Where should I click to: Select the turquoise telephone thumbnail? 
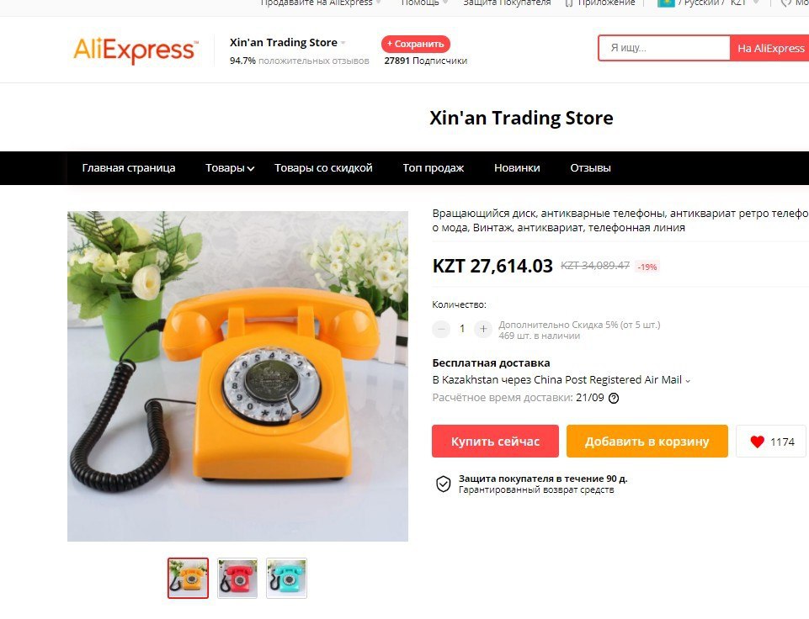(x=286, y=579)
